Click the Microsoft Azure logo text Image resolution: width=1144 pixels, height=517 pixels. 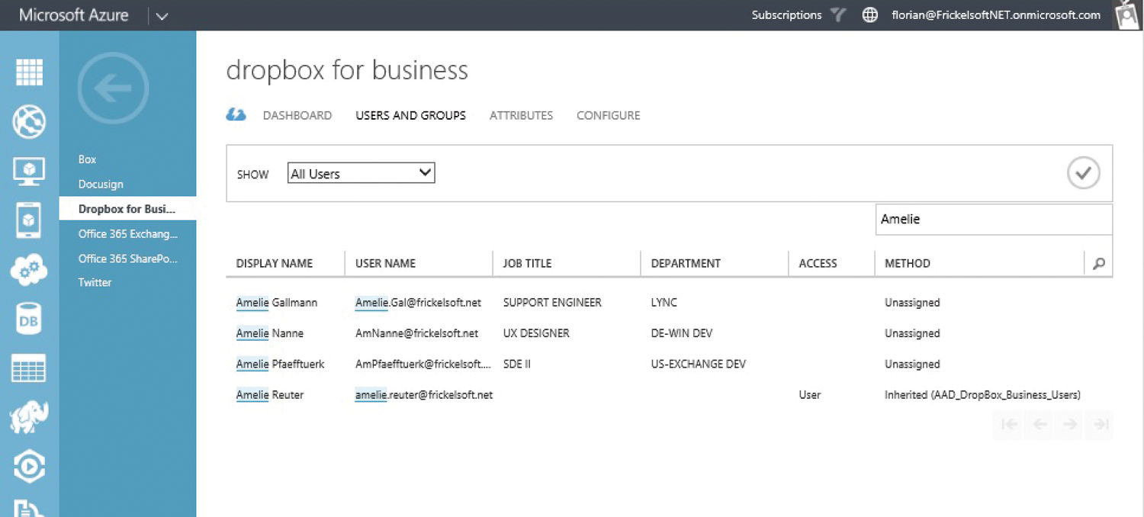pyautogui.click(x=74, y=15)
